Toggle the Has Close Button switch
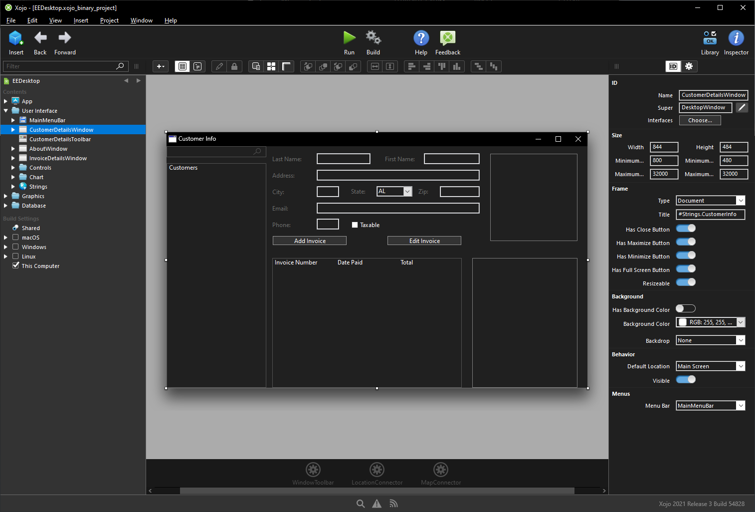The image size is (755, 512). pos(686,229)
